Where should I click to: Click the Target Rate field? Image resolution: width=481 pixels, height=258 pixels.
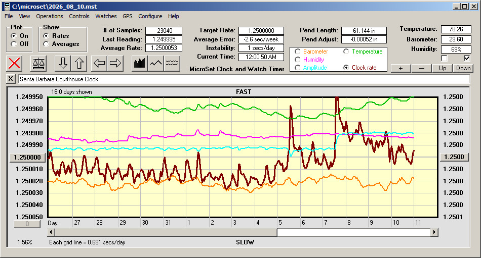pyautogui.click(x=261, y=31)
